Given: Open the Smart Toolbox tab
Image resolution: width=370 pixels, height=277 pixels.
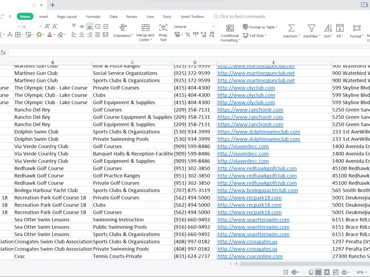Looking at the screenshot, I should pos(192,17).
